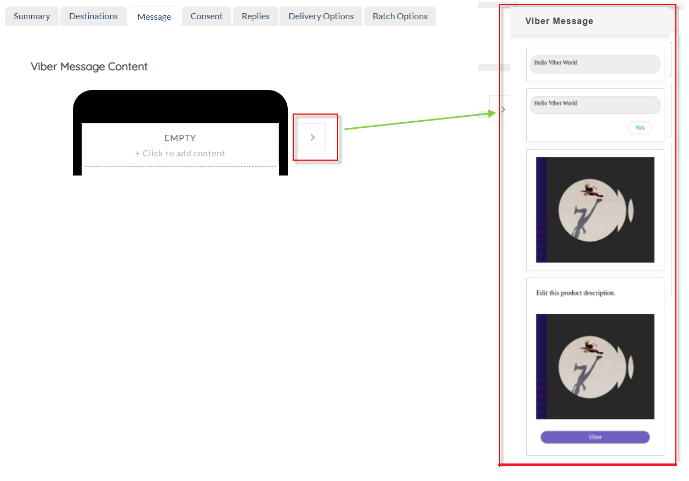This screenshot has width=689, height=481.
Task: Switch to the Destinations tab
Action: click(x=93, y=16)
